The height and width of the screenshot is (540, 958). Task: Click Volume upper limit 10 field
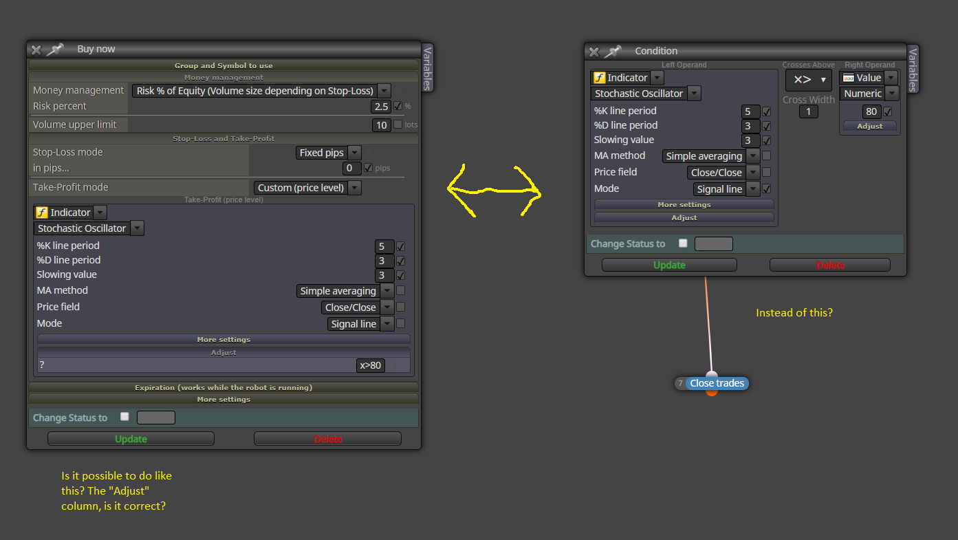coord(381,125)
